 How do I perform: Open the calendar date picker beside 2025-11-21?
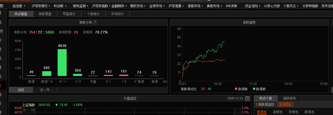coord(247,98)
